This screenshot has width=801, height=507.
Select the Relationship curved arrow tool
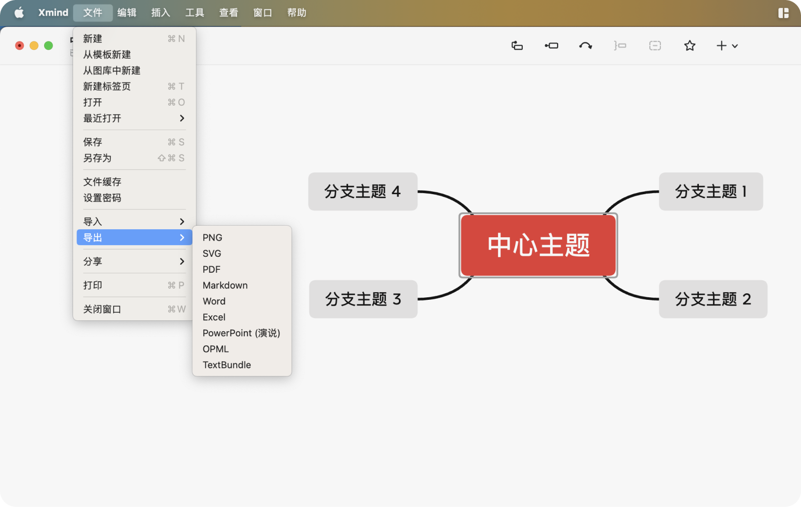pos(585,46)
